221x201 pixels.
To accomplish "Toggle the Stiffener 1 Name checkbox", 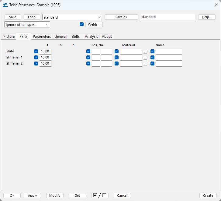I will click(152, 57).
